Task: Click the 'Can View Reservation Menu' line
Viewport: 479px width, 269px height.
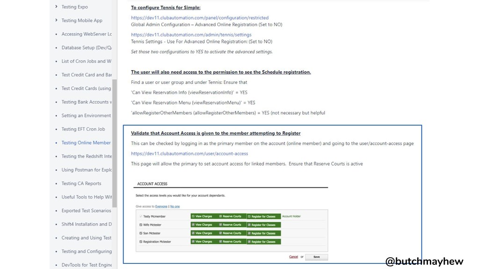Action: coord(193,103)
